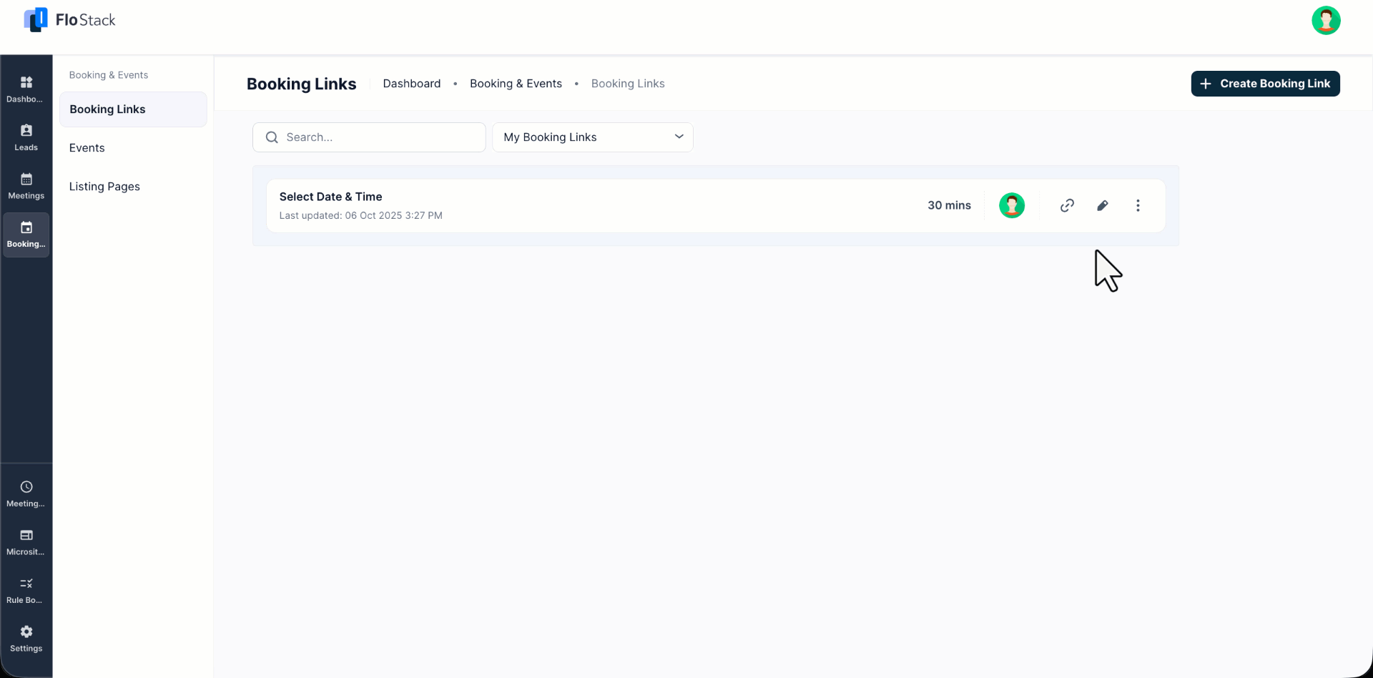Open Settings gear in the sidebar
The image size is (1373, 678).
[x=26, y=639]
